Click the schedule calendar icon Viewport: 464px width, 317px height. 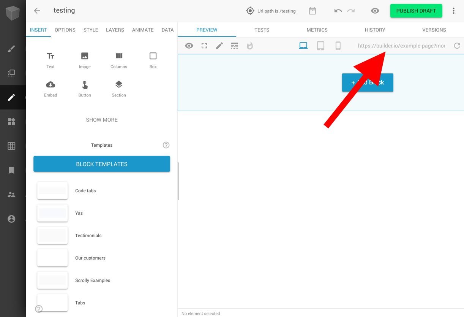(x=312, y=11)
